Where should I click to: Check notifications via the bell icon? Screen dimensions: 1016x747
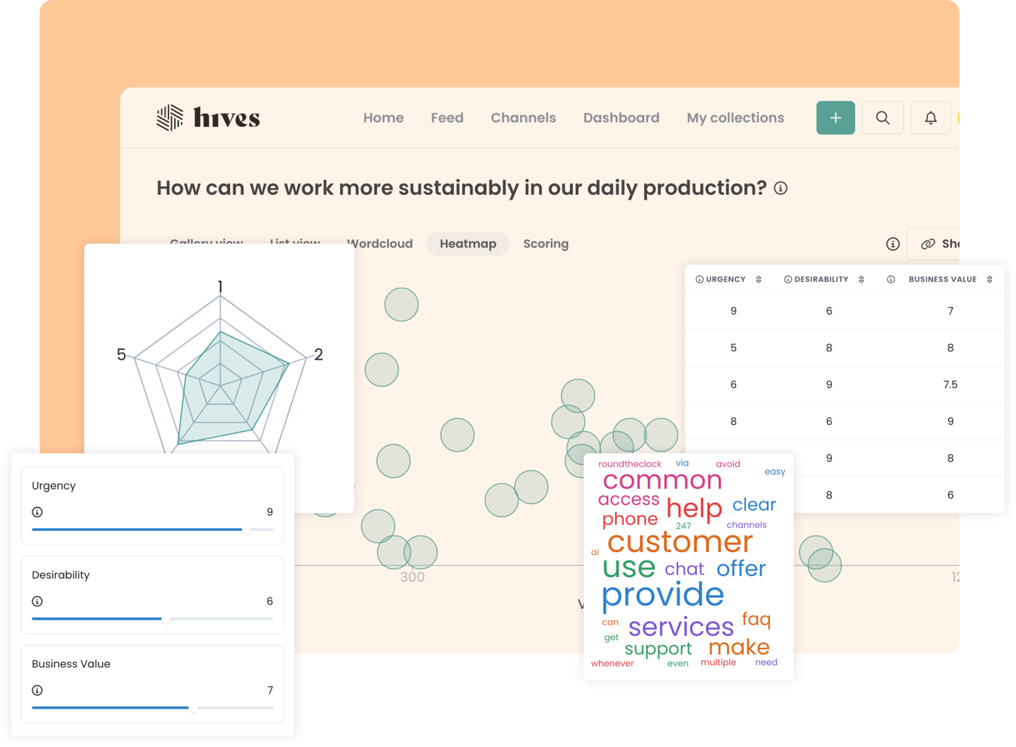pos(930,117)
